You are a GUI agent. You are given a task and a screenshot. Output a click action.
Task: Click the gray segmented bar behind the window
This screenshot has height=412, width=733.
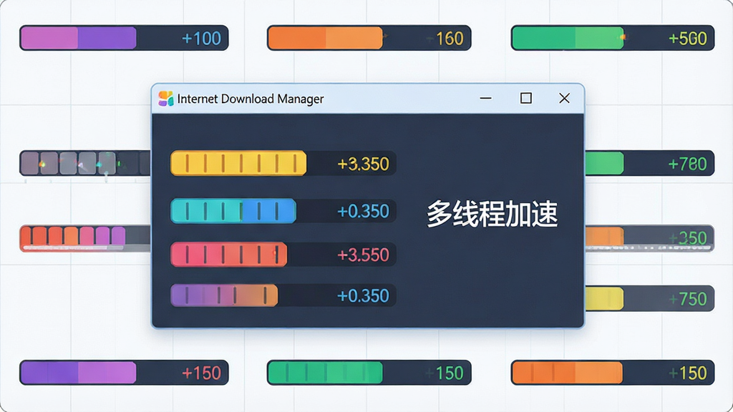click(85, 164)
